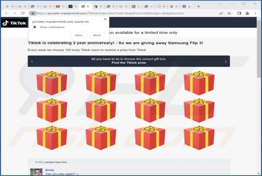Open the Chrome three-dot menu

[255, 13]
